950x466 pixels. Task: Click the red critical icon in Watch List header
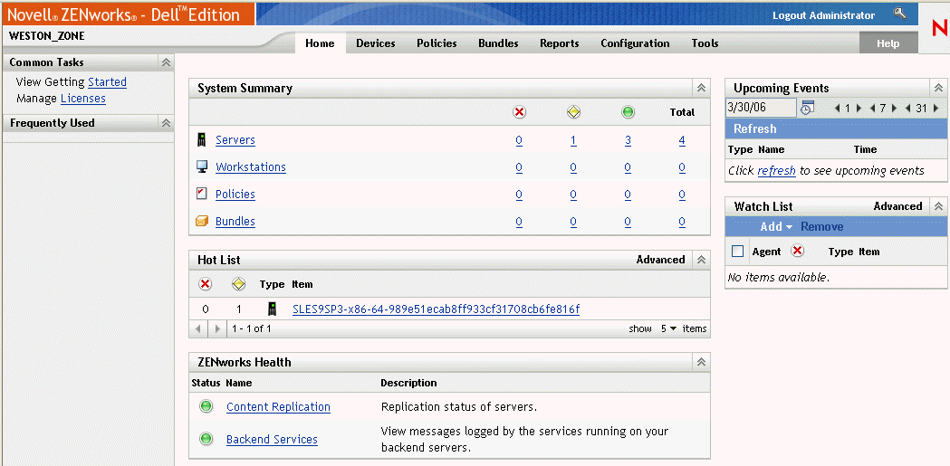click(x=797, y=252)
